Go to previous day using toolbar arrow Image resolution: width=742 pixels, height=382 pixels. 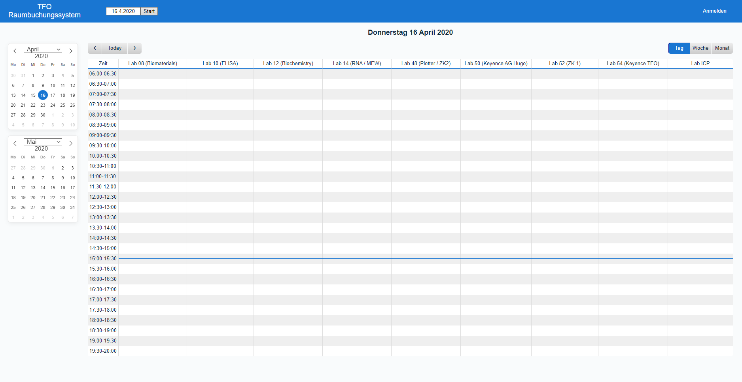click(95, 48)
